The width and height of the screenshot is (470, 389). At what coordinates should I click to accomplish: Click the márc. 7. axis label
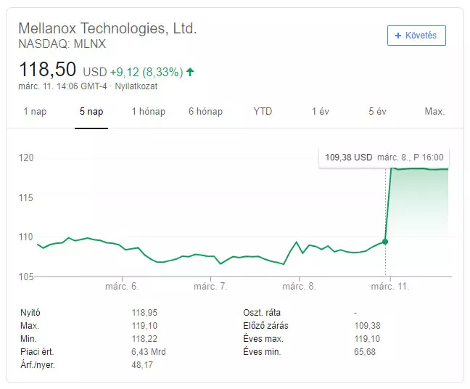tap(210, 287)
